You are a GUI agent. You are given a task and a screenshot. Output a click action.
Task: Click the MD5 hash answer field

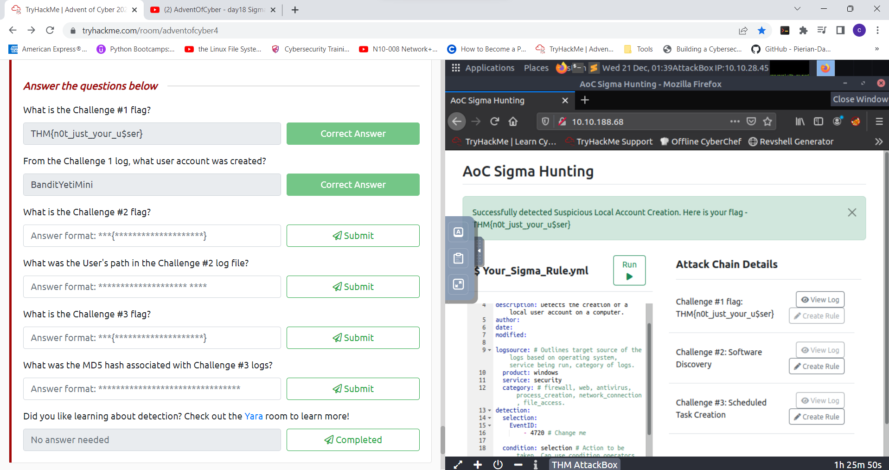tap(152, 389)
